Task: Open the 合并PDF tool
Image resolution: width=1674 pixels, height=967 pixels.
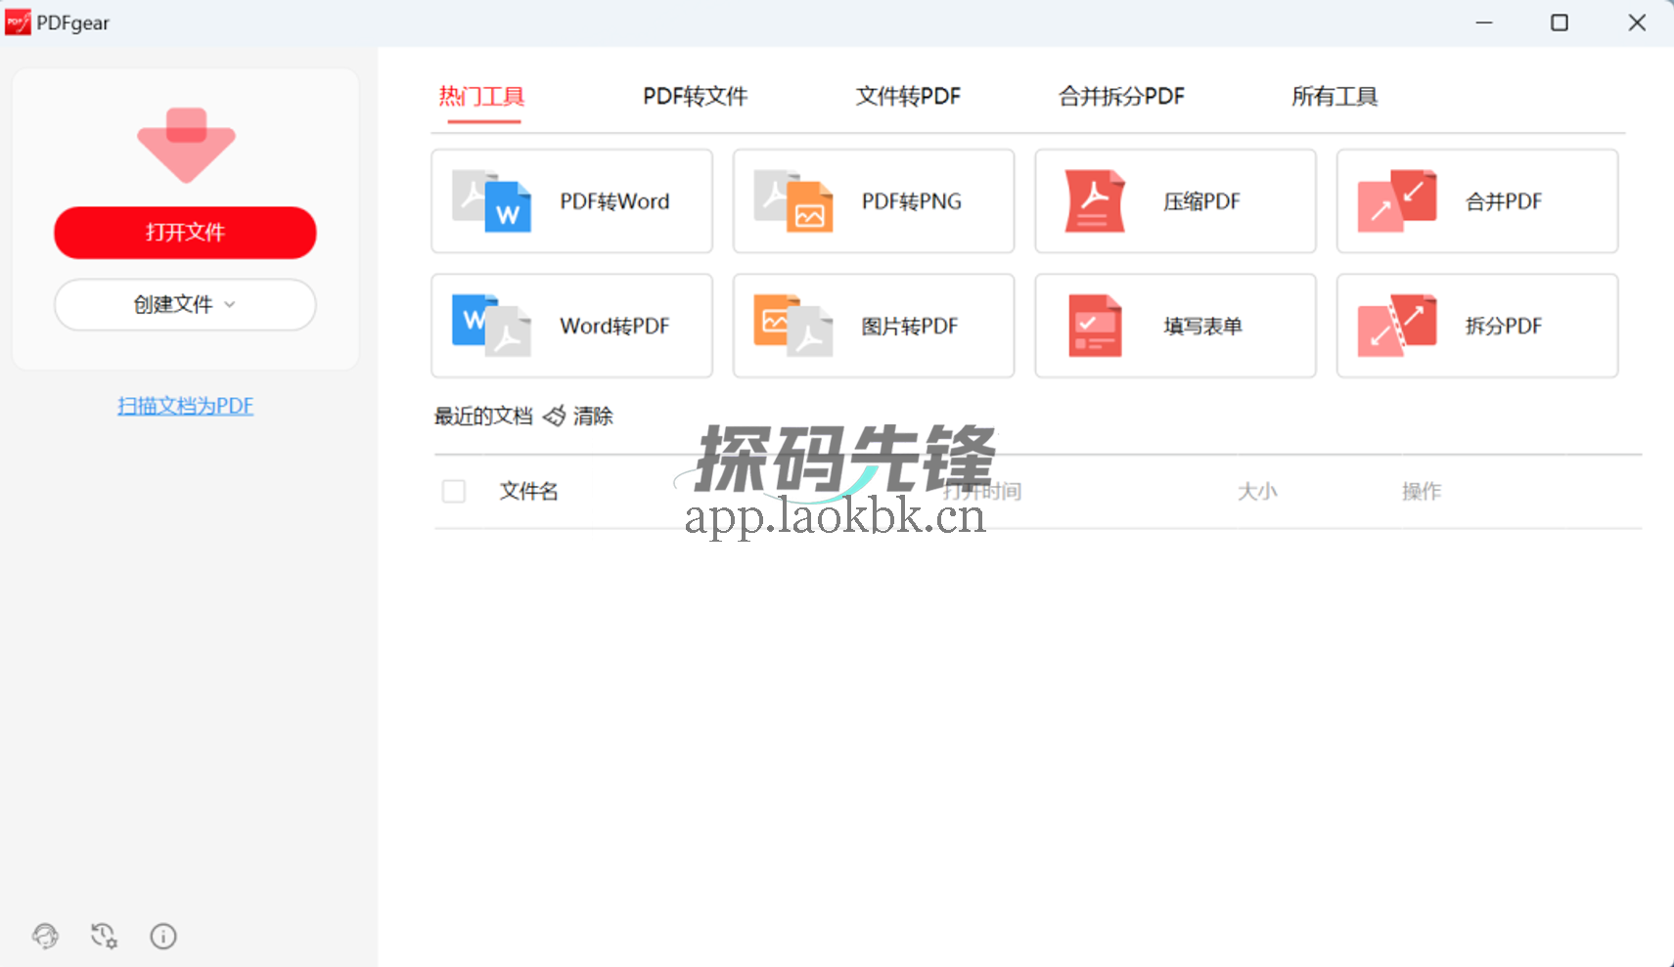Action: coord(1475,201)
